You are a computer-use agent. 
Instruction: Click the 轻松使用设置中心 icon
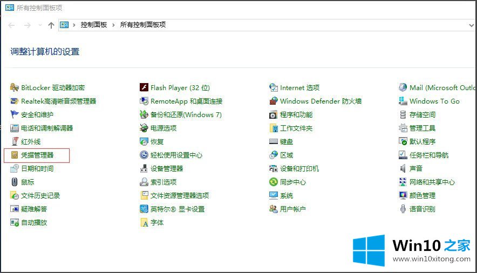coord(144,155)
